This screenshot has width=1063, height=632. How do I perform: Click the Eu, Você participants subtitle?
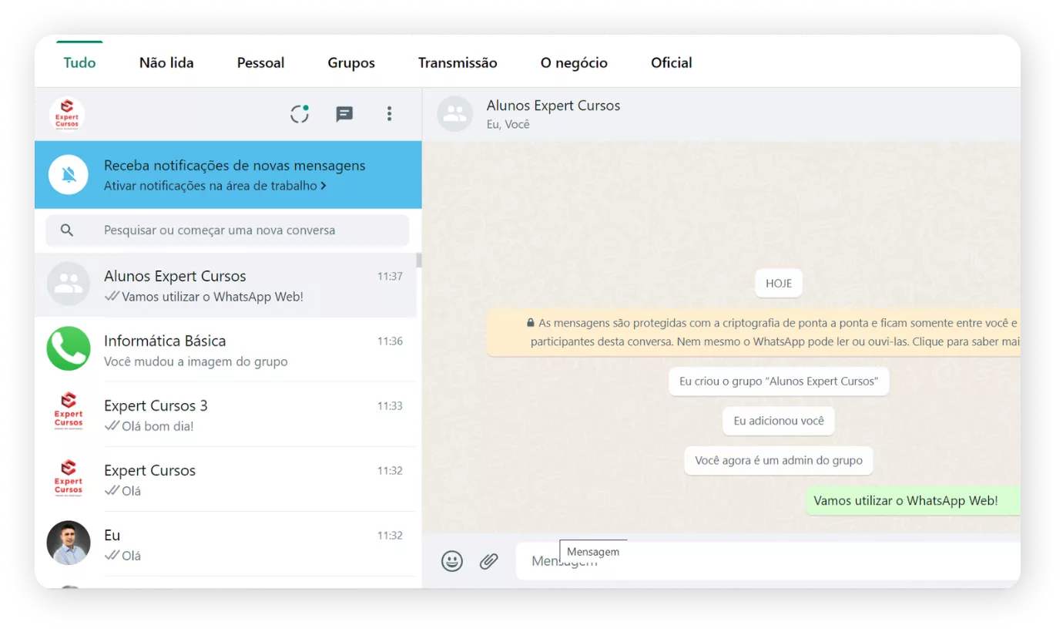(508, 124)
